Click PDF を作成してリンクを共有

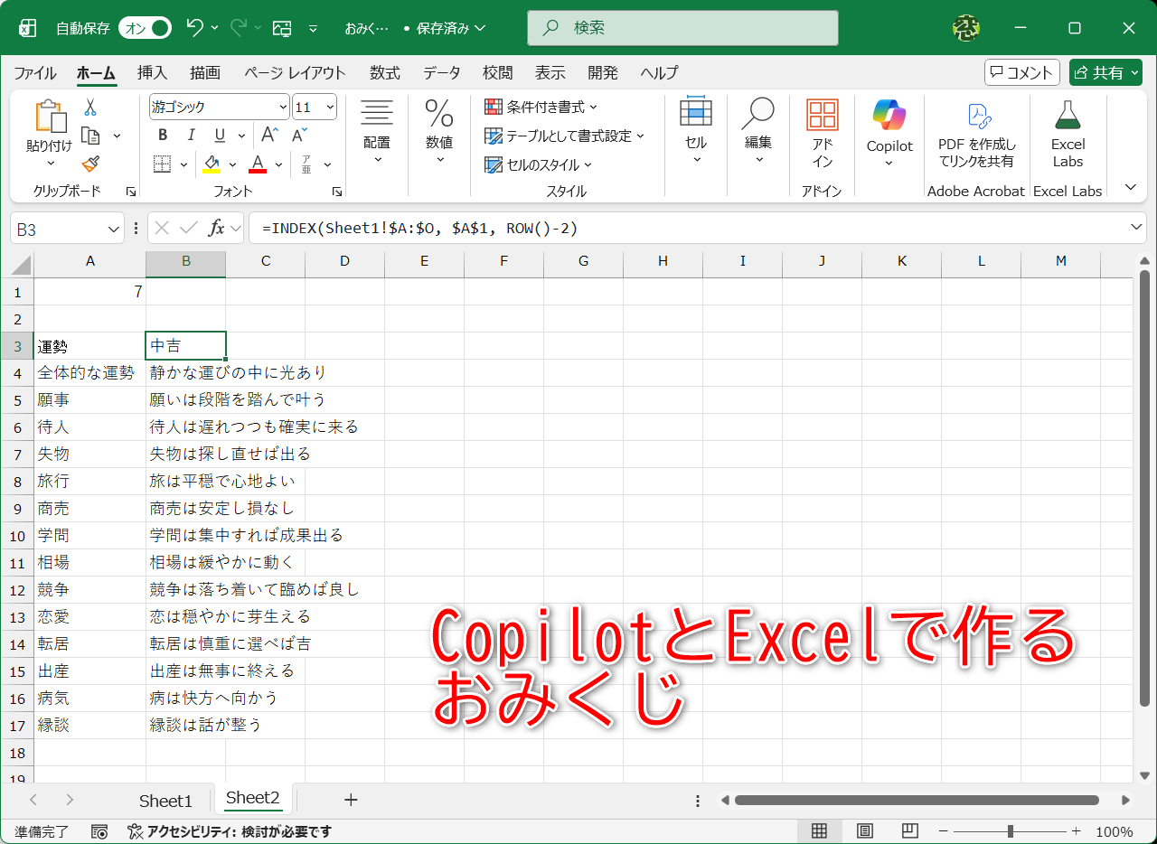coord(976,135)
